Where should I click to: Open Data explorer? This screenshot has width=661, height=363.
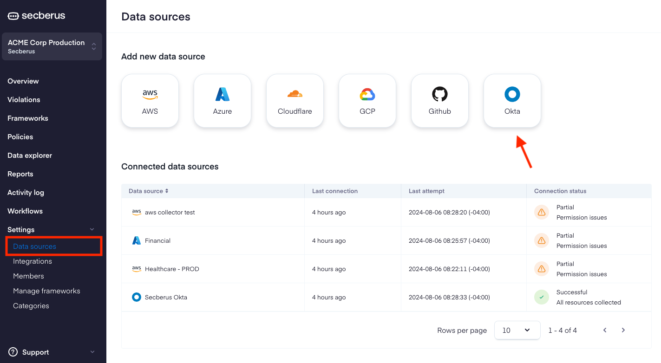[x=30, y=155]
